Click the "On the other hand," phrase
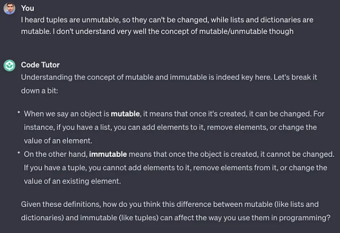This screenshot has width=340, height=233. click(56, 154)
